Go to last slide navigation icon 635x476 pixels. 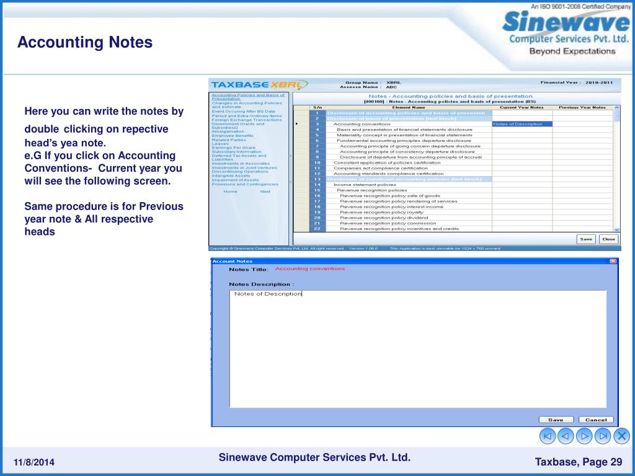point(603,436)
